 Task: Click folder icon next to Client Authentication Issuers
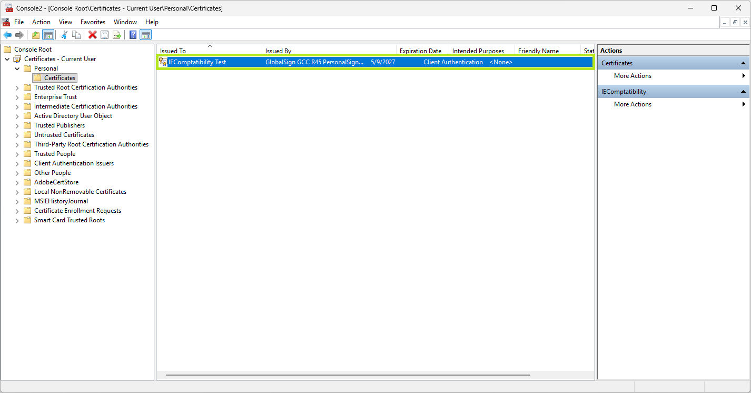[27, 163]
